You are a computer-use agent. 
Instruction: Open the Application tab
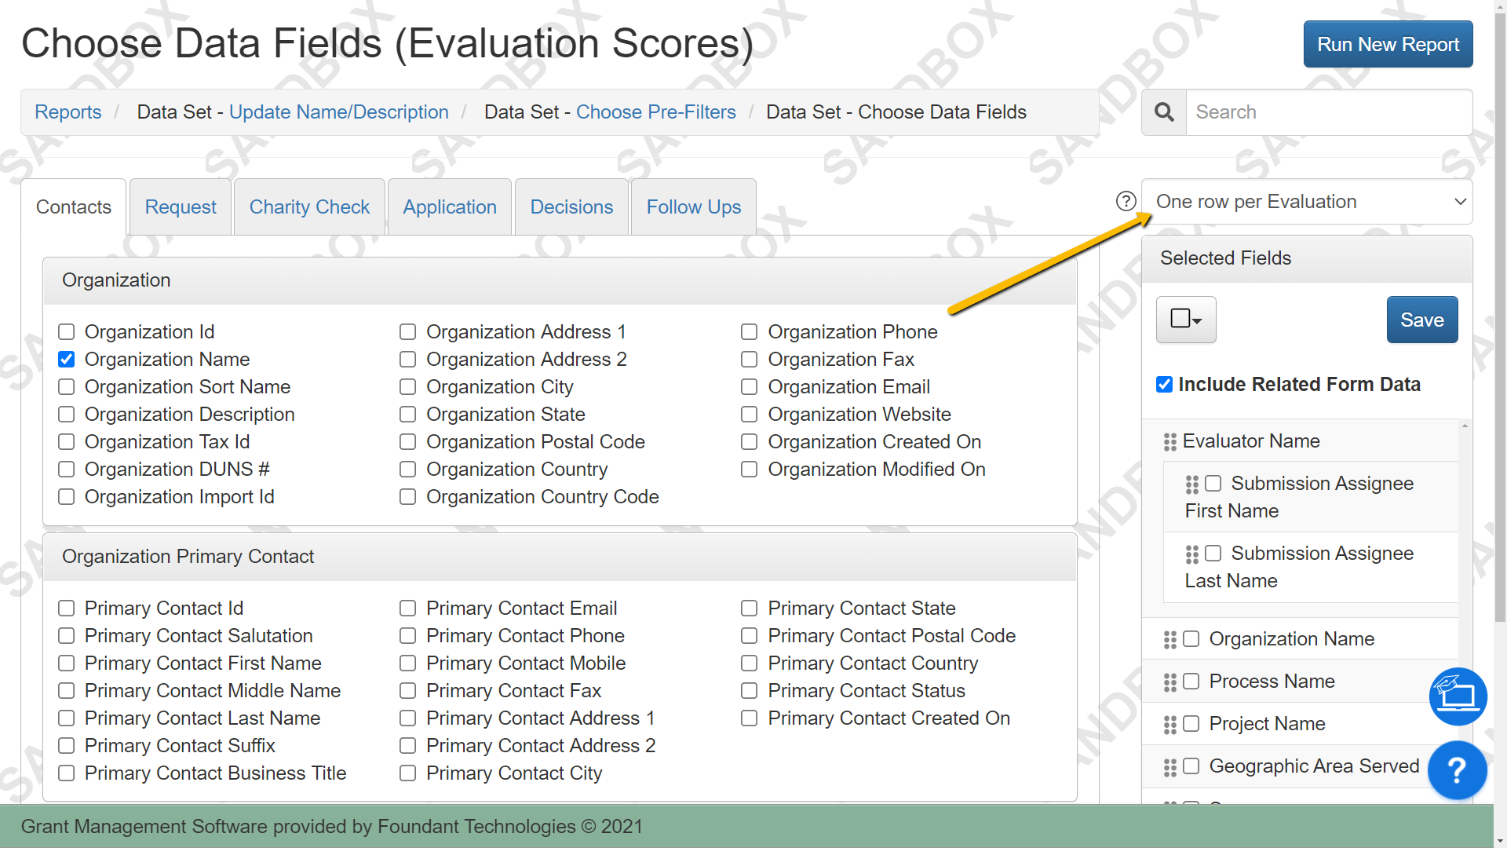(450, 207)
